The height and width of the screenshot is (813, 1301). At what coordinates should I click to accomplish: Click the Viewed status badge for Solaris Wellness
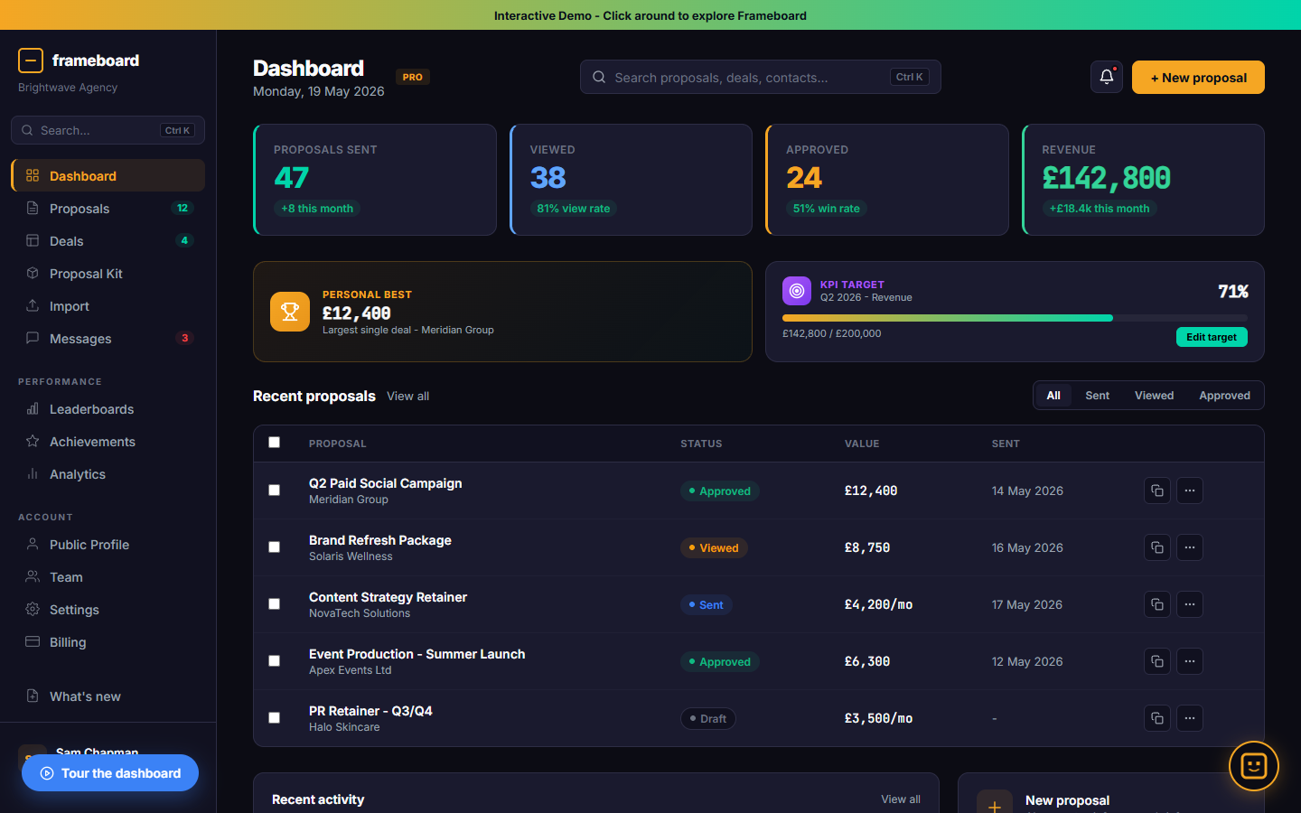[x=714, y=548]
